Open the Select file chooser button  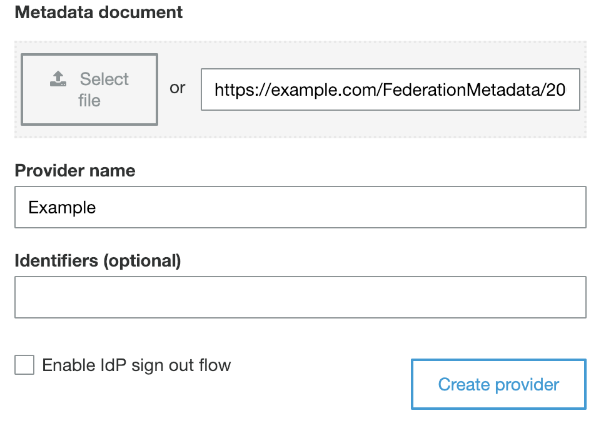click(x=89, y=89)
